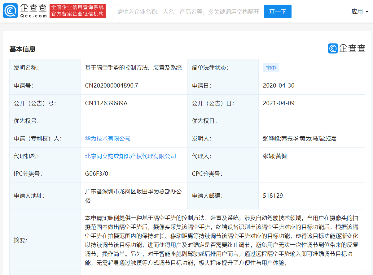Screen dimensions: 373x275
Task: Select agents 张娜;黄健
Action: [275, 156]
